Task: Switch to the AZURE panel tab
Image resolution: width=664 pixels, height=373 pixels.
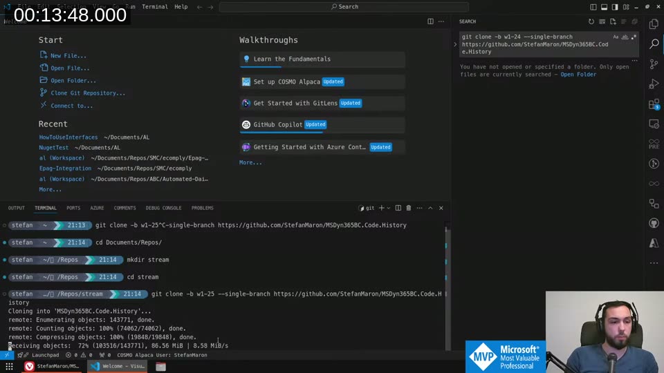Action: [x=97, y=208]
